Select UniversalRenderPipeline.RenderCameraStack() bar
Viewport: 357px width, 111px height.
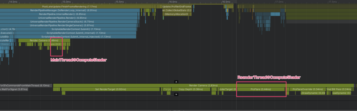click(69, 22)
